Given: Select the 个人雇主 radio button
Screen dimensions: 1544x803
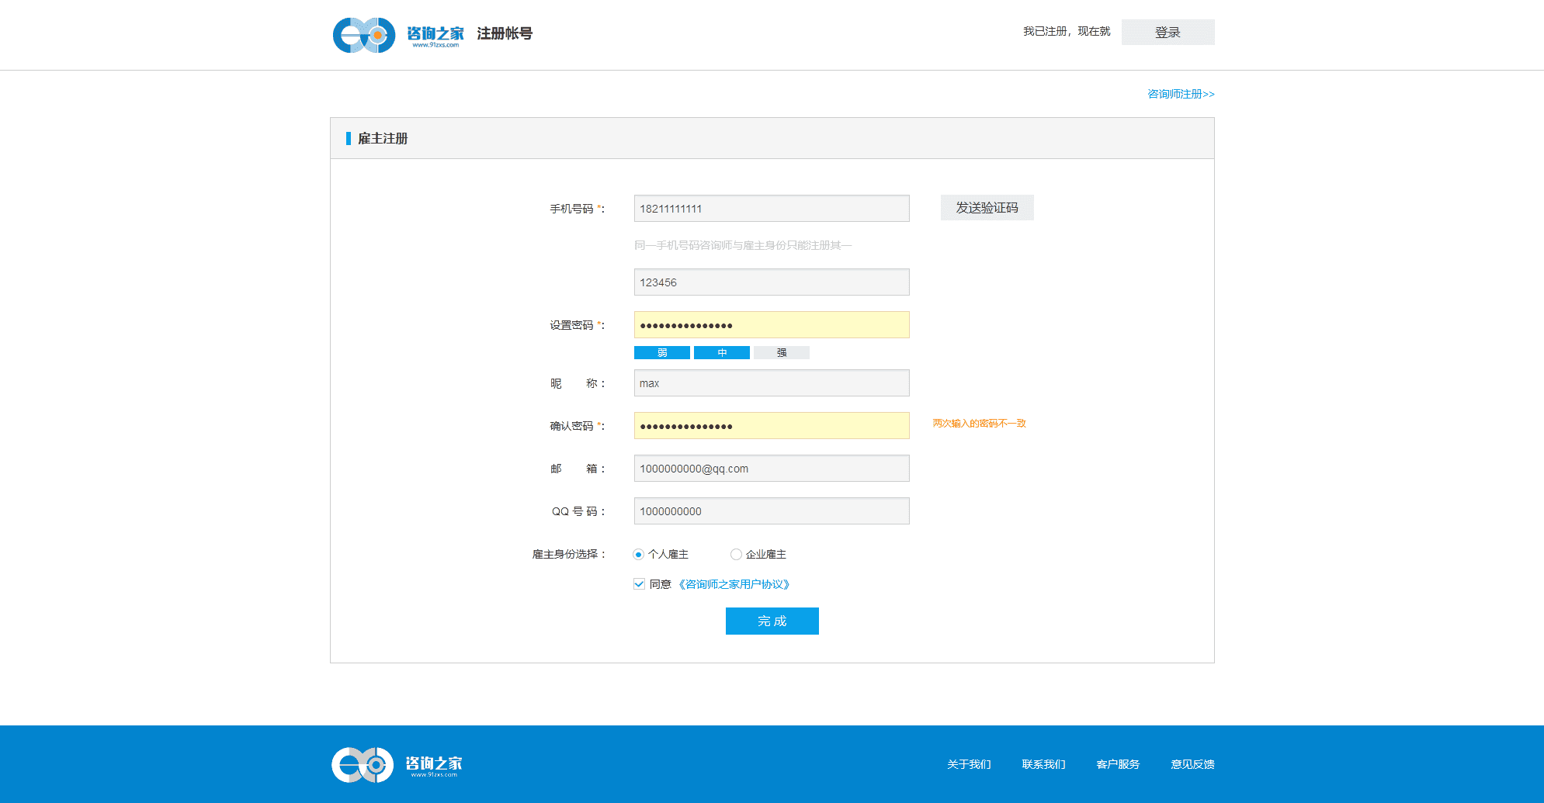Looking at the screenshot, I should pyautogui.click(x=638, y=554).
